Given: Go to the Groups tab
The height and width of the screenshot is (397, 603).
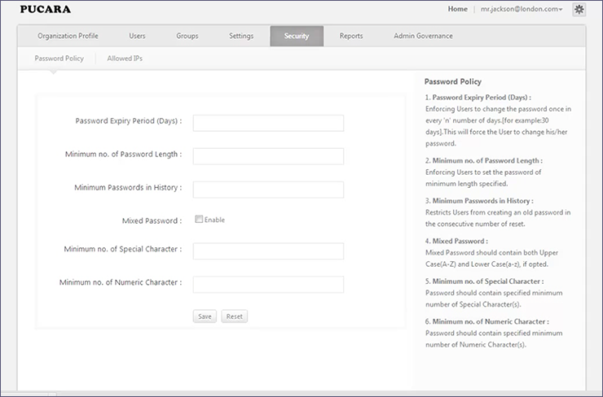Looking at the screenshot, I should point(187,36).
